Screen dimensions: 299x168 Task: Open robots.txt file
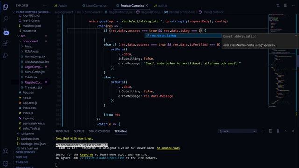tap(29, 31)
